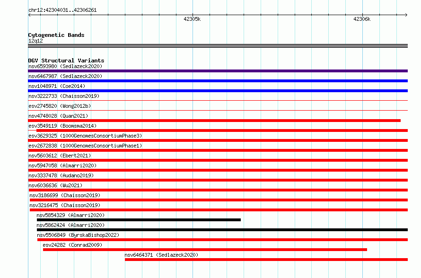This screenshot has height=278, width=421.
Task: Click the nsv3186699 (Chaisson2019) label
Action: pos(65,195)
